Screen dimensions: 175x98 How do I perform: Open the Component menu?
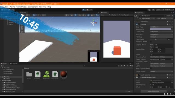[x=33, y=7]
